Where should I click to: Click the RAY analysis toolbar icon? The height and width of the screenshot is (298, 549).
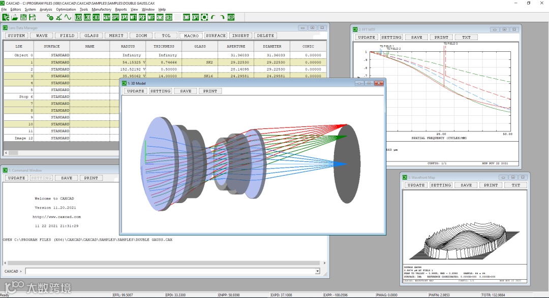tap(106, 17)
